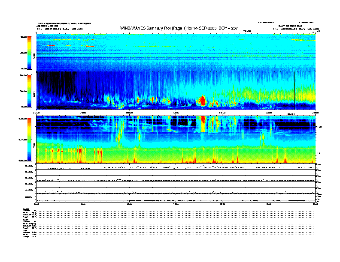Click the 00:00 label under RAD1 spectrogram
340x262 pixels.
coord(36,113)
